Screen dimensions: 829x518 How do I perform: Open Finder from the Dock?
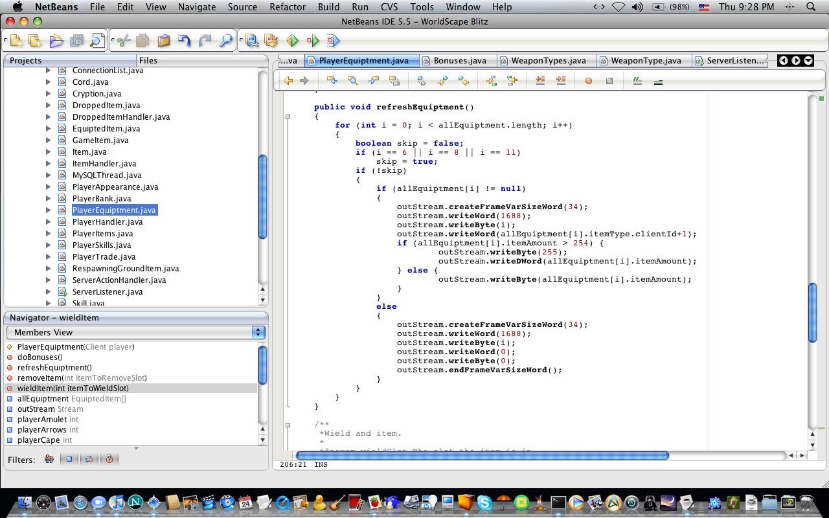[25, 503]
